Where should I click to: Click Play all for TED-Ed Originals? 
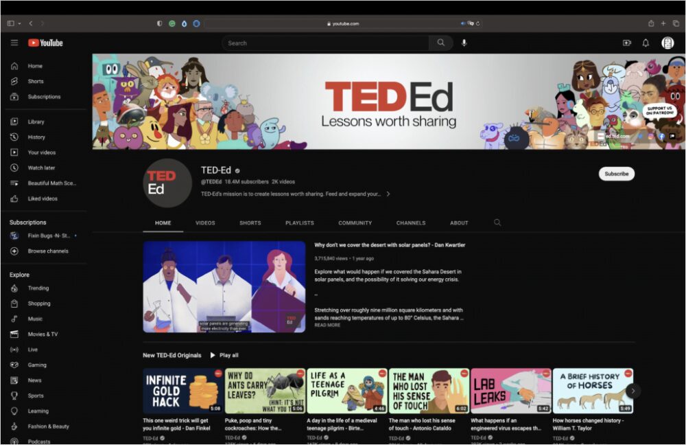(x=224, y=355)
